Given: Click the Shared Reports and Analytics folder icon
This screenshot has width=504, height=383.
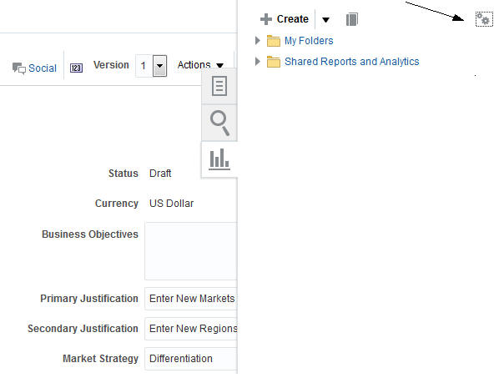Looking at the screenshot, I should (x=273, y=62).
